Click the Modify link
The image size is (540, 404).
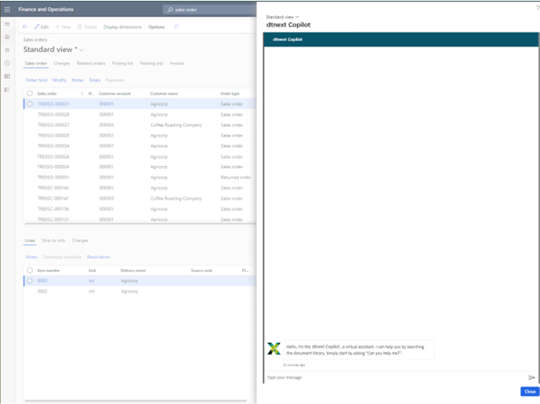point(59,80)
